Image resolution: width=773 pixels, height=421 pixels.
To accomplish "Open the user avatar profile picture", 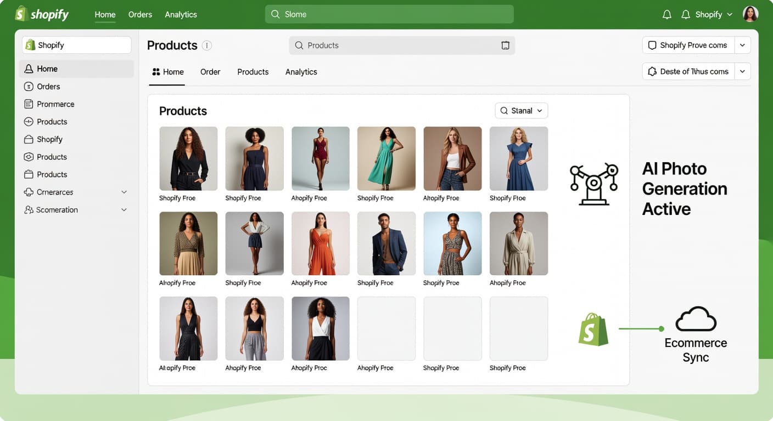I will pyautogui.click(x=750, y=14).
